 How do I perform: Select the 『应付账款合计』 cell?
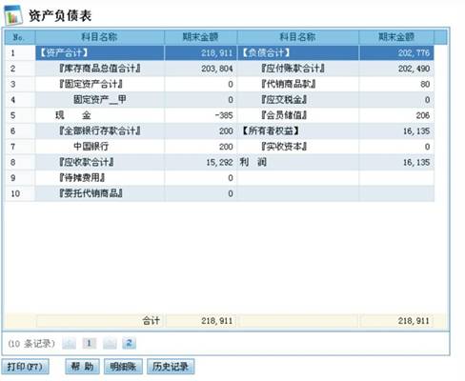click(297, 69)
